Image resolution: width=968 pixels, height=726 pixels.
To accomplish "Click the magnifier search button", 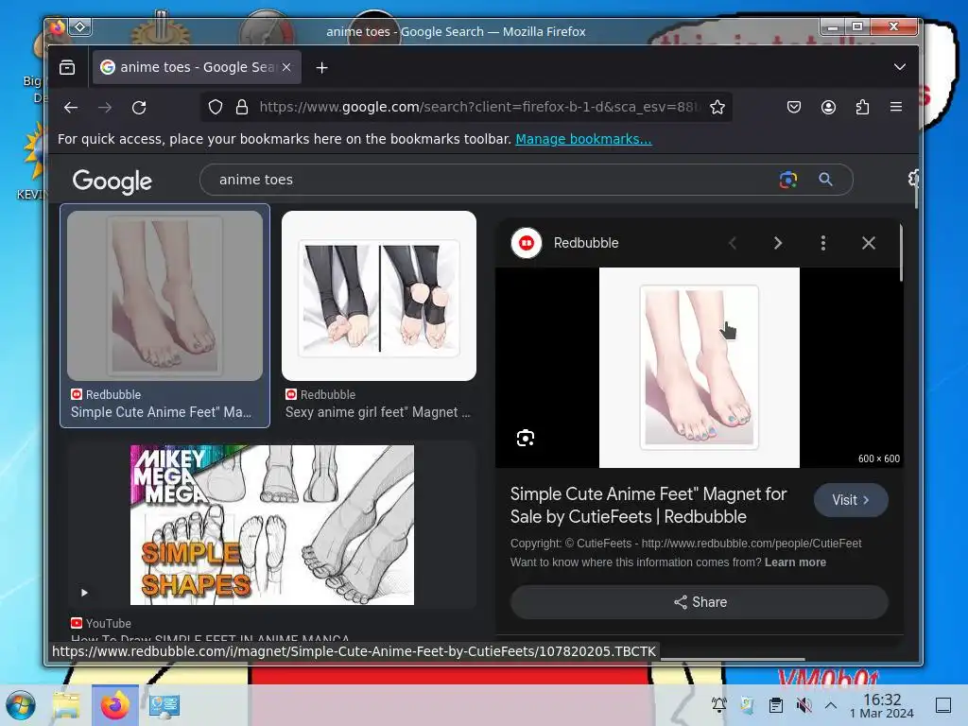I will [x=825, y=180].
